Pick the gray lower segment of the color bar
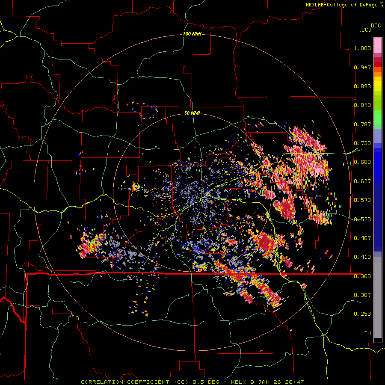Viewport: 385px width, 385px height. pos(378,297)
